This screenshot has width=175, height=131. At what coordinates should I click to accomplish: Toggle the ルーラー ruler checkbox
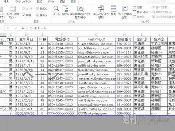(28, 9)
